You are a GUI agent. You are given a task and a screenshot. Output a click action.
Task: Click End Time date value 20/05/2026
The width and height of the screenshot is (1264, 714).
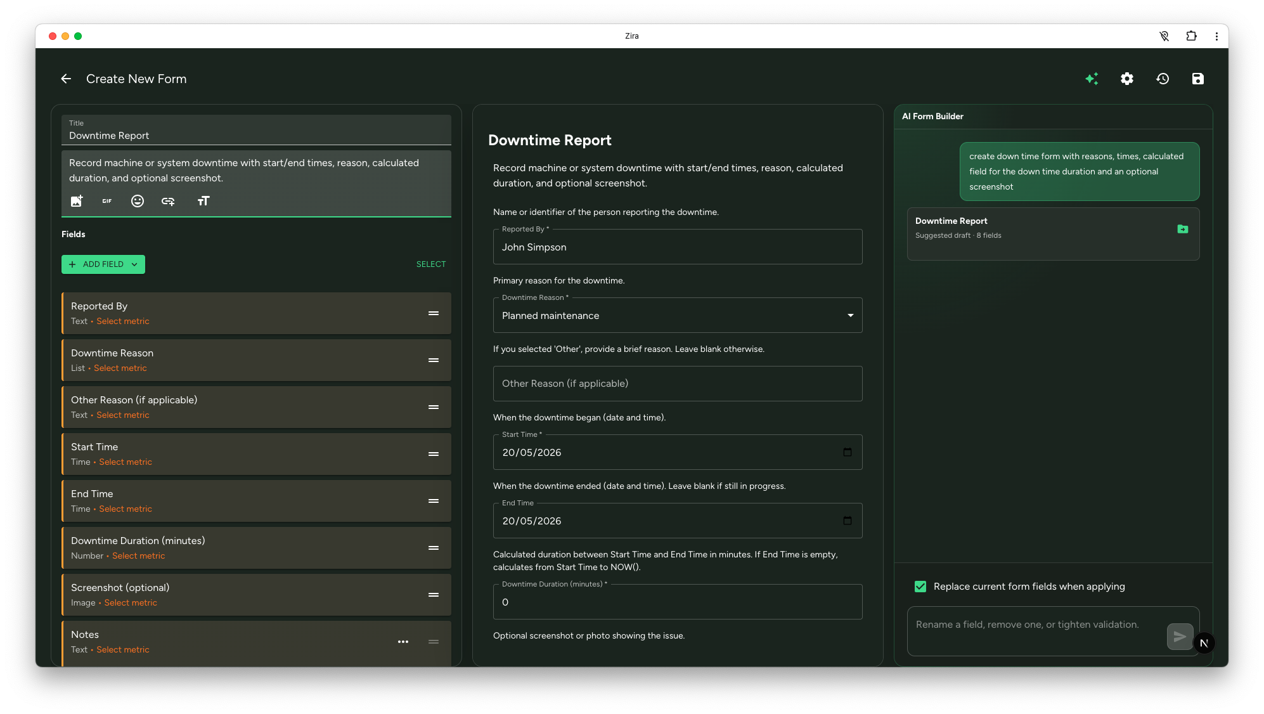pos(532,521)
